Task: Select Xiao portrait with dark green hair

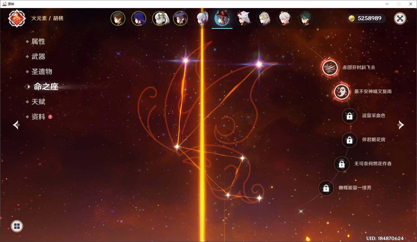Action: tap(305, 18)
